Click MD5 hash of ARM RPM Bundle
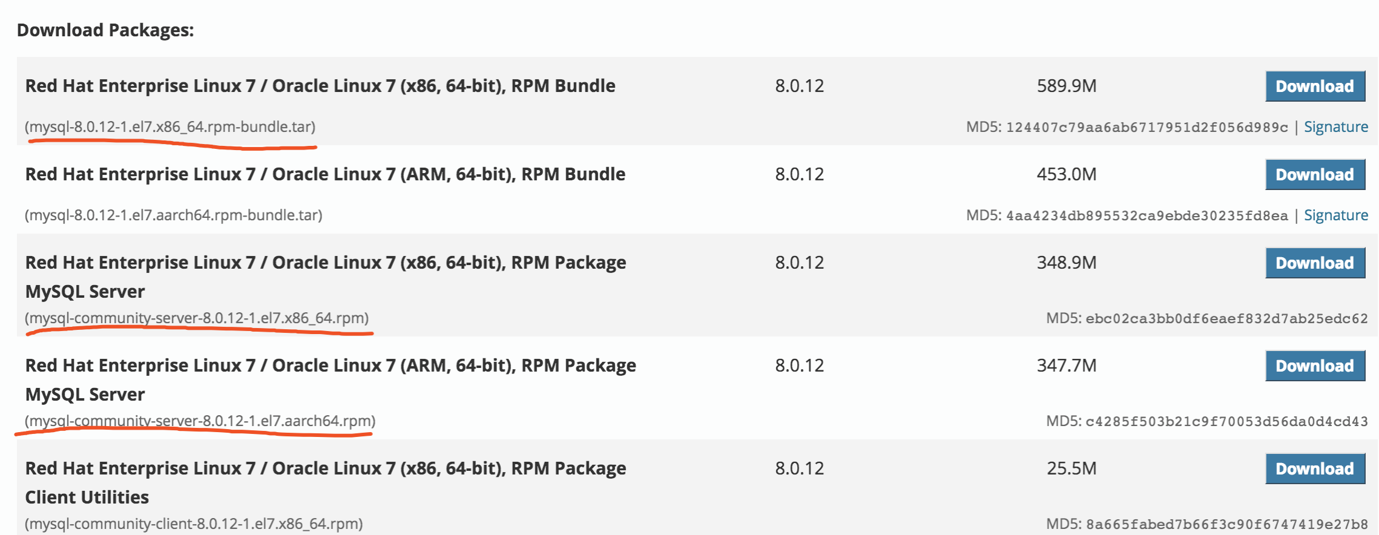The image size is (1379, 535). [1147, 216]
